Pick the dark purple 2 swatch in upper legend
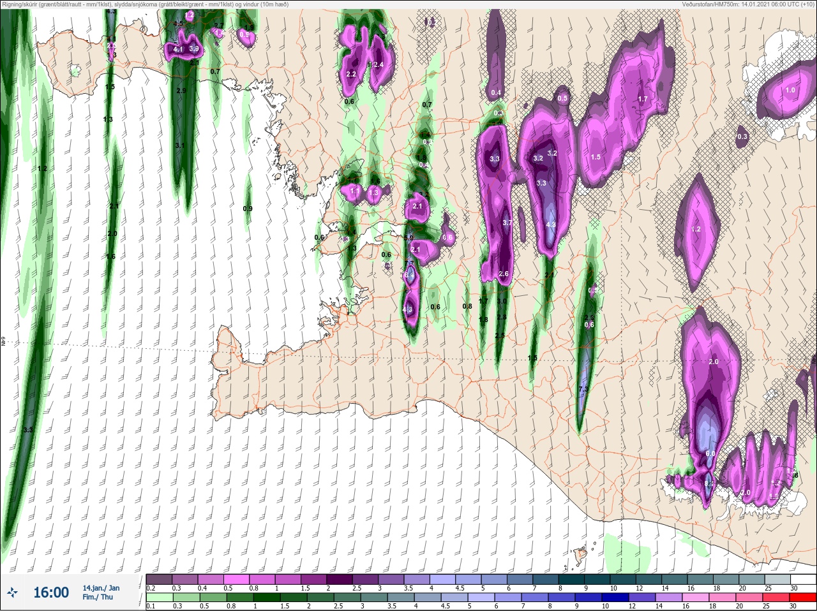 (x=339, y=579)
